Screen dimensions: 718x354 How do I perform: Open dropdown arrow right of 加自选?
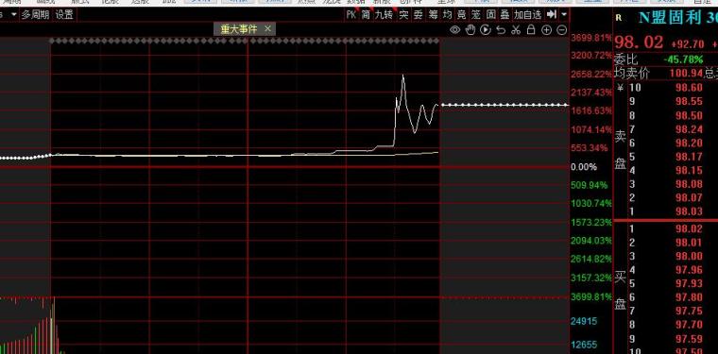(564, 15)
